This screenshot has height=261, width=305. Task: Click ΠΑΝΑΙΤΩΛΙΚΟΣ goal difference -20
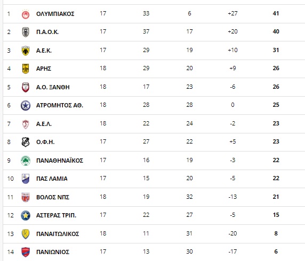[232, 233]
